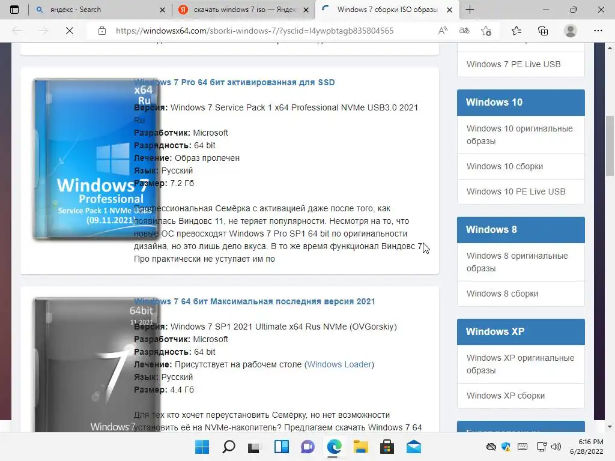Open Widgets from the taskbar
615x461 pixels.
[281, 447]
